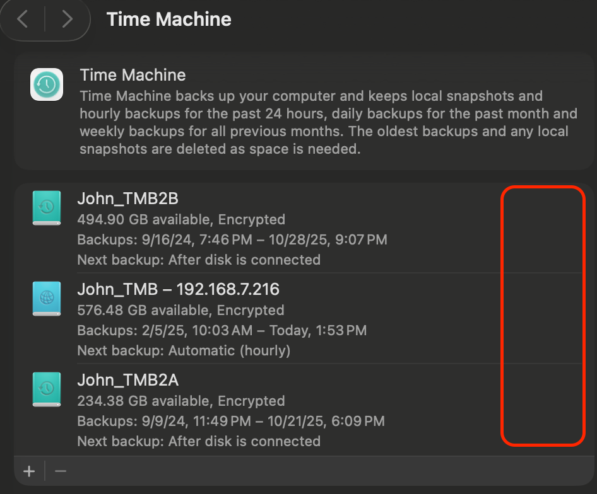The height and width of the screenshot is (494, 597).
Task: Go forward with the right chevron
Action: [68, 19]
